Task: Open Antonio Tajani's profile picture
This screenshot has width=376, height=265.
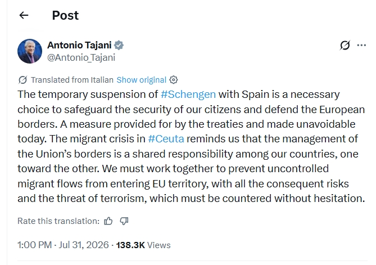Action: 30,51
